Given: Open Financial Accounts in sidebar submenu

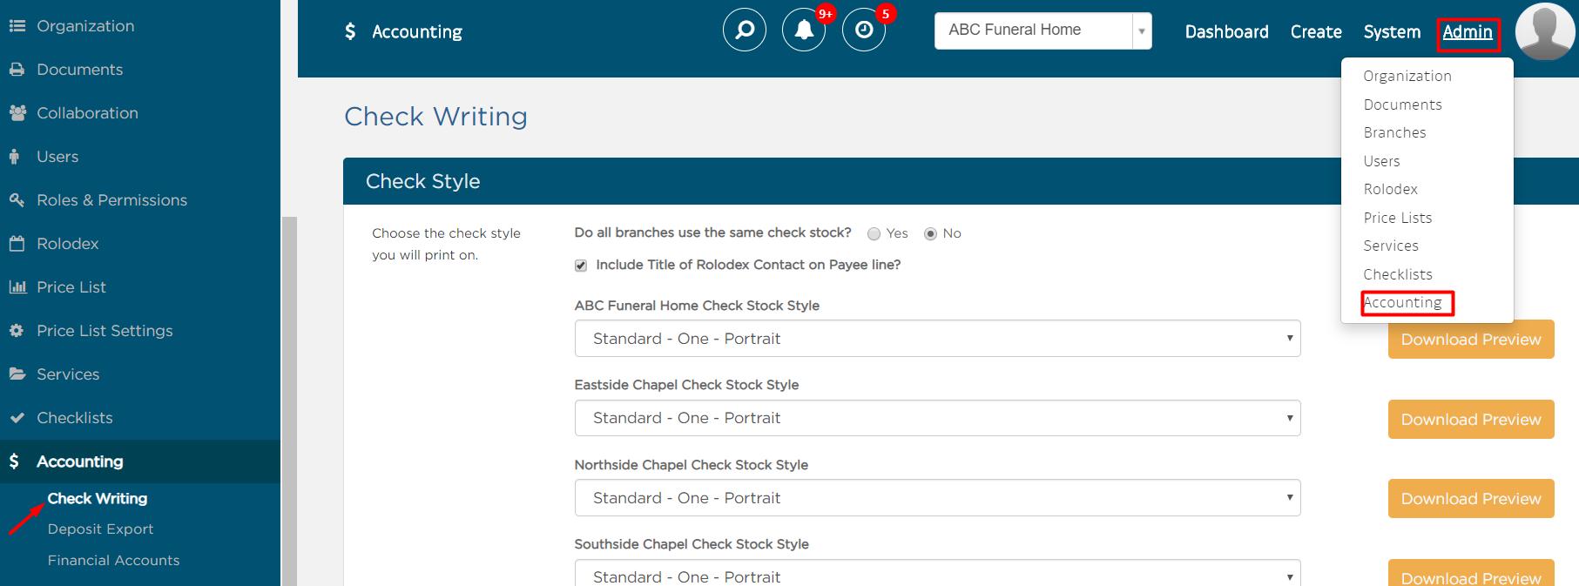Looking at the screenshot, I should coord(113,561).
